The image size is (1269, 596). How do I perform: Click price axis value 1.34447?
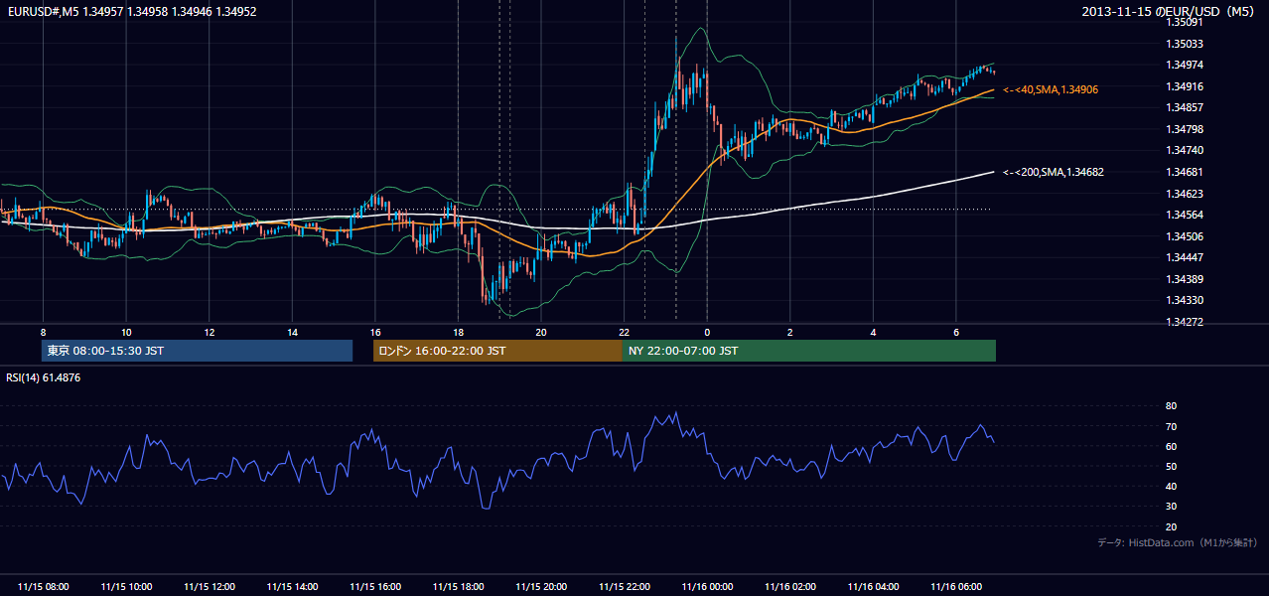(1184, 257)
